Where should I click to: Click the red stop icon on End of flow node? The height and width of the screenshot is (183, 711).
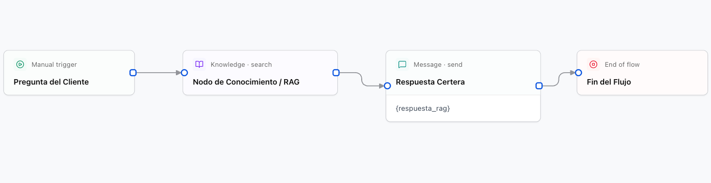click(x=593, y=64)
